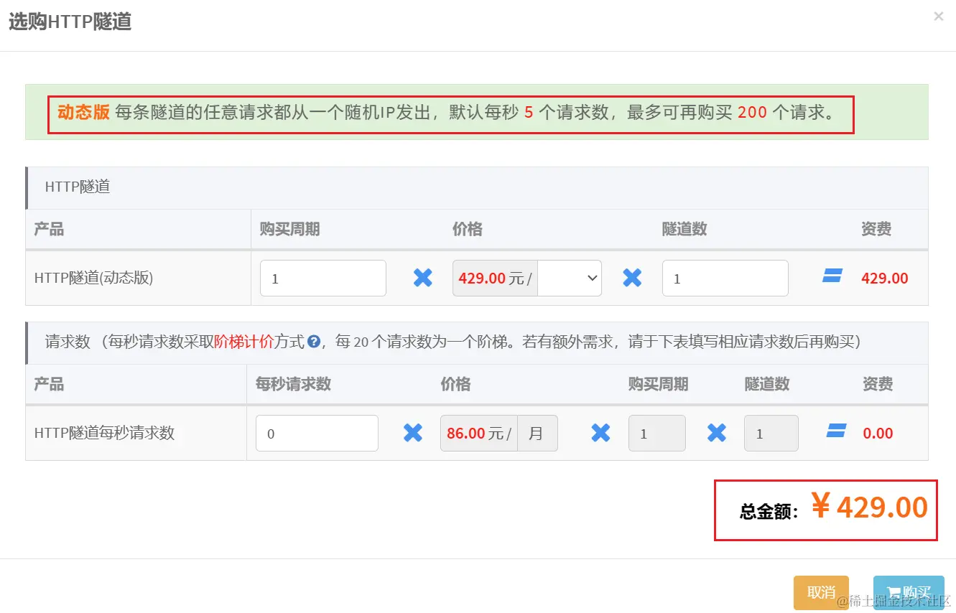Close the 选购HTTP隧道 dialog with the X
Viewport: 956px width, 613px height.
pos(938,17)
